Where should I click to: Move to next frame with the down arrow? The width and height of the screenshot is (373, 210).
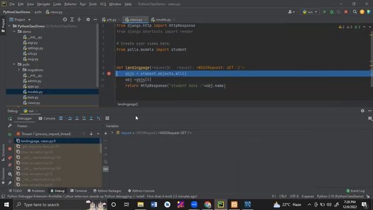click(x=91, y=134)
